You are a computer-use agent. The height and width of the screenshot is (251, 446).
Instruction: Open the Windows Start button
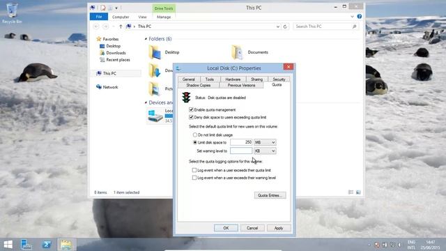pos(8,245)
